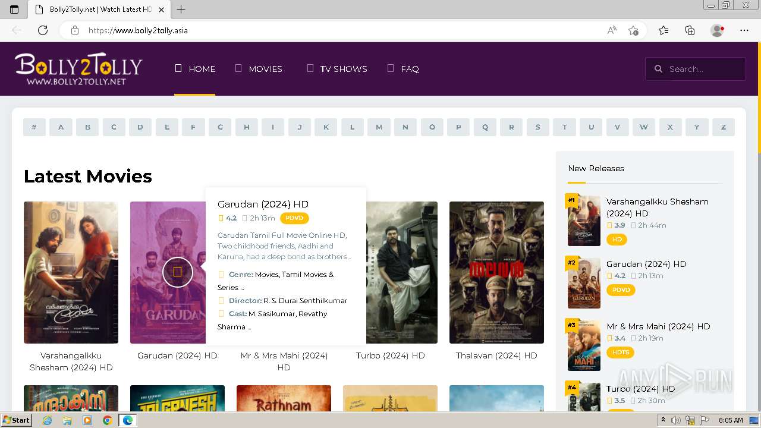Open Turbo (2024) movie poster
Screen dimensions: 761x428
tap(402, 272)
